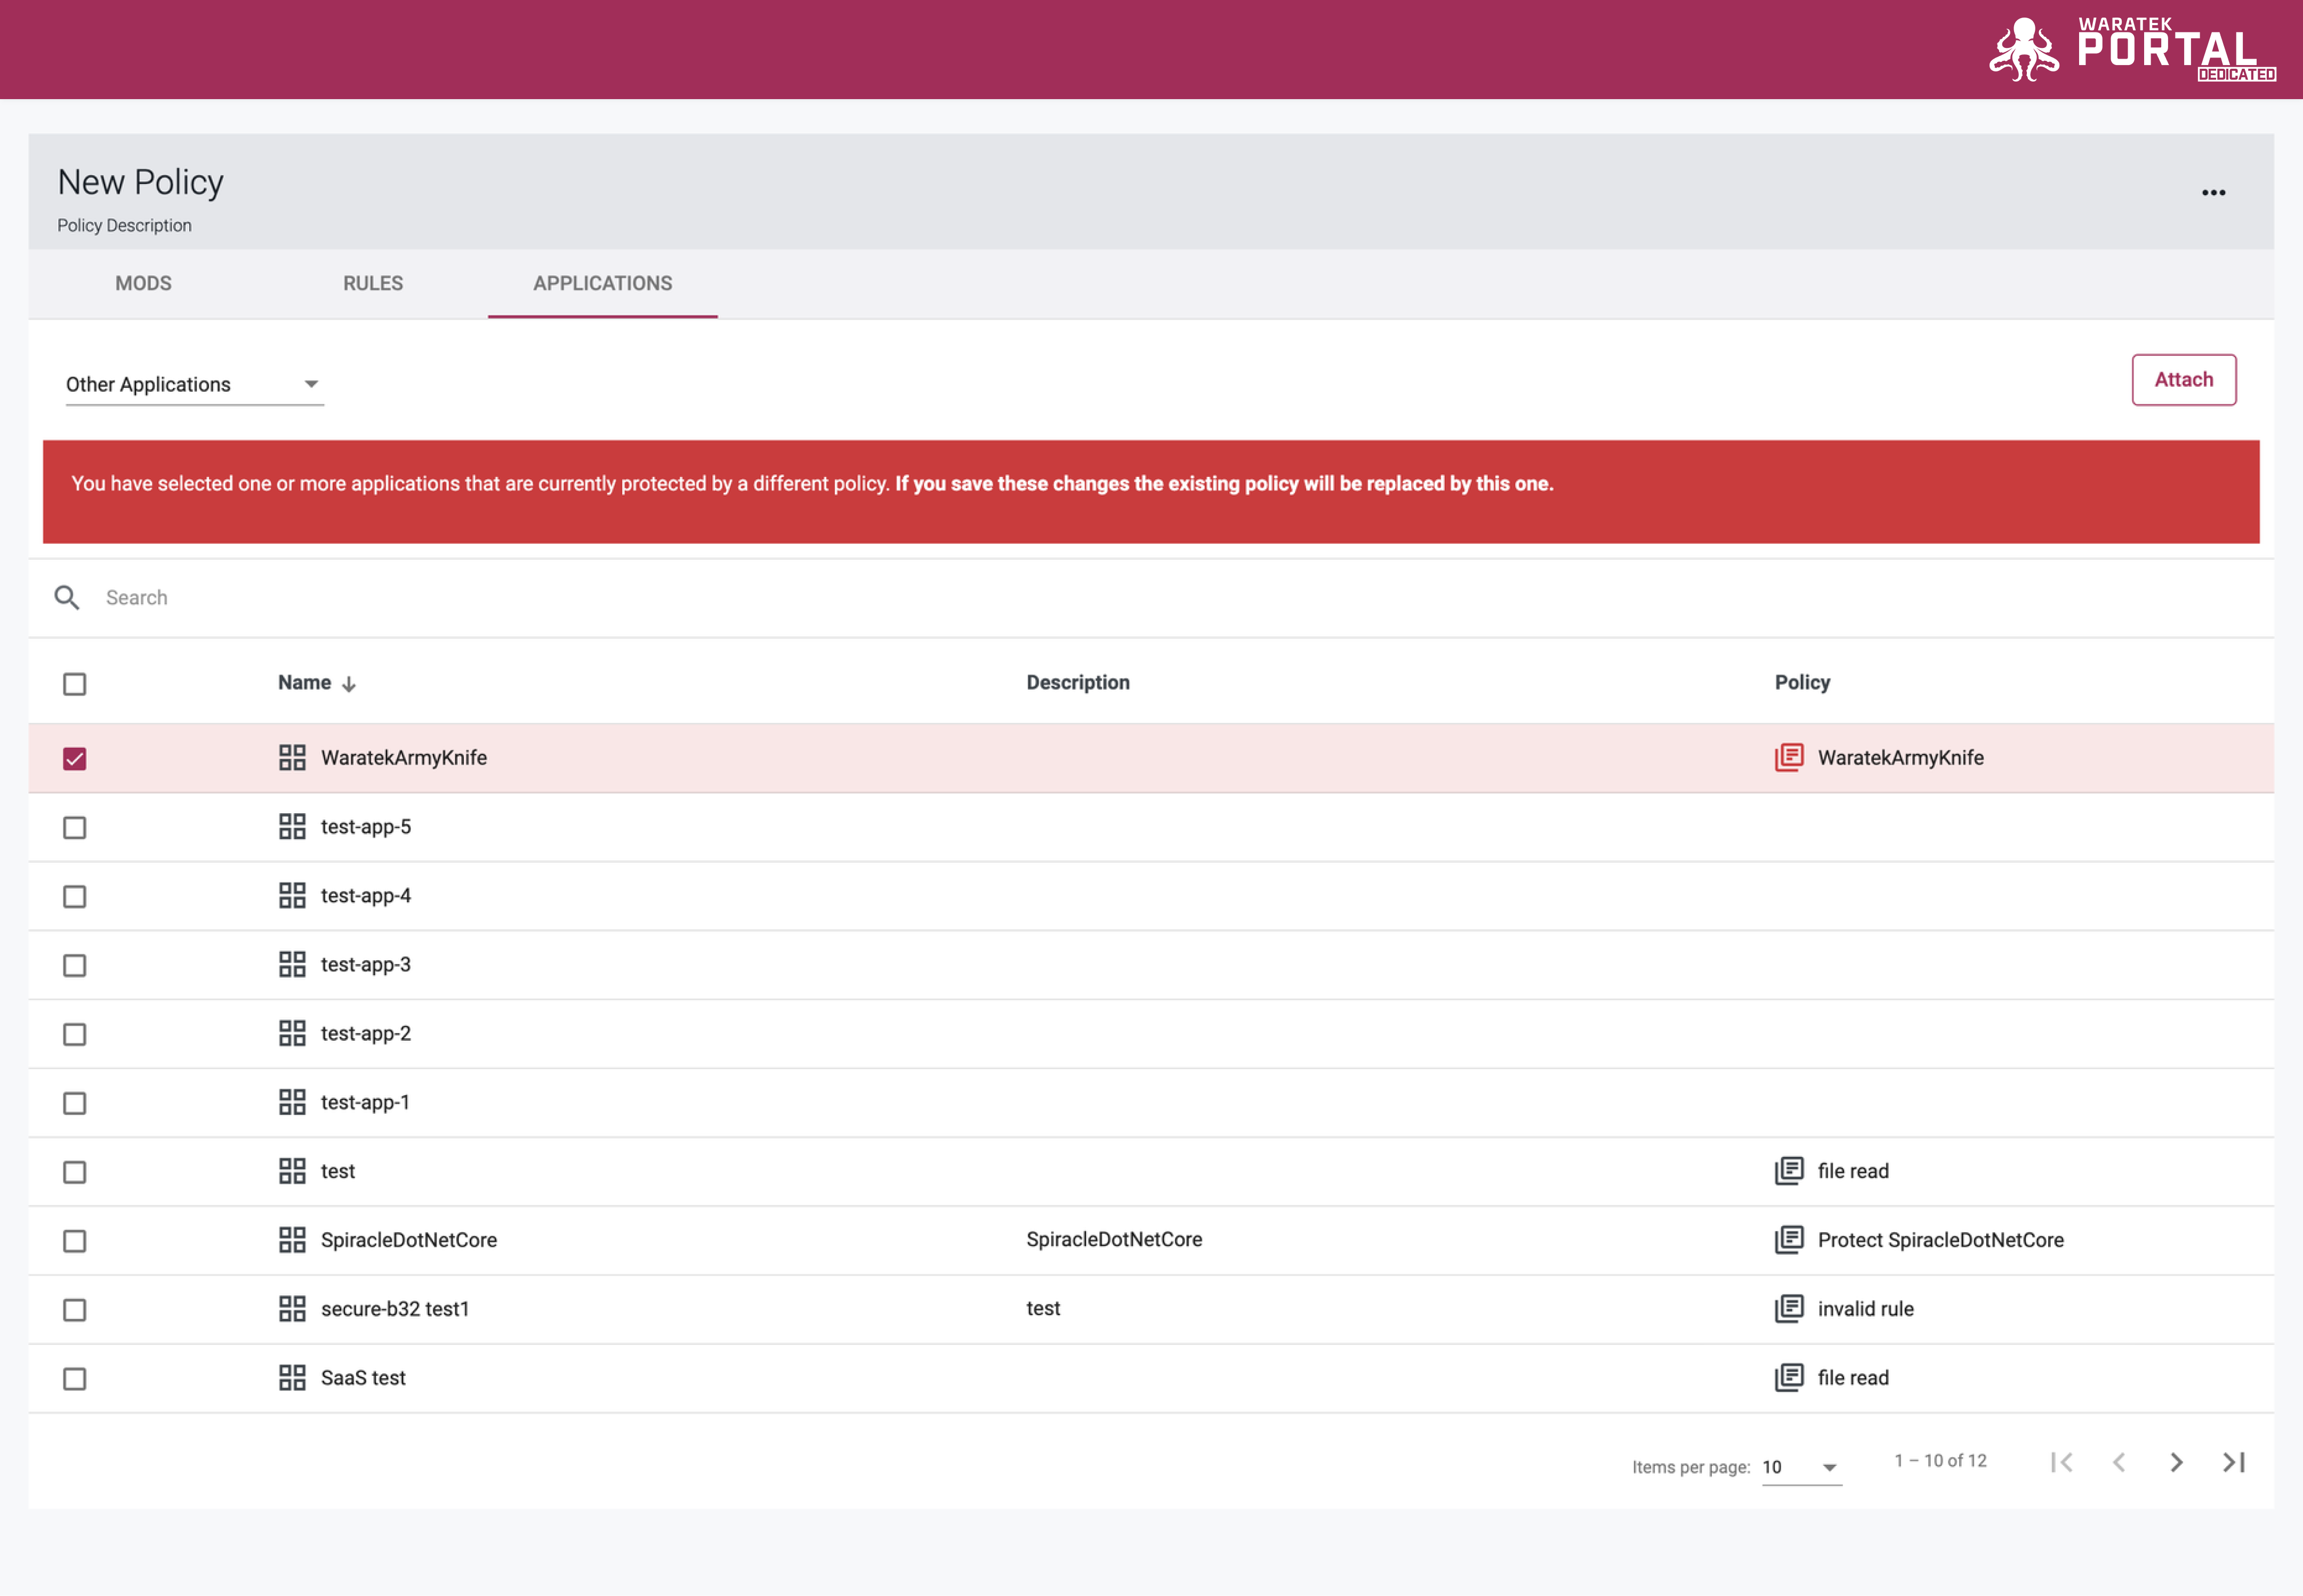Check the test-app-1 checkbox

[x=75, y=1104]
